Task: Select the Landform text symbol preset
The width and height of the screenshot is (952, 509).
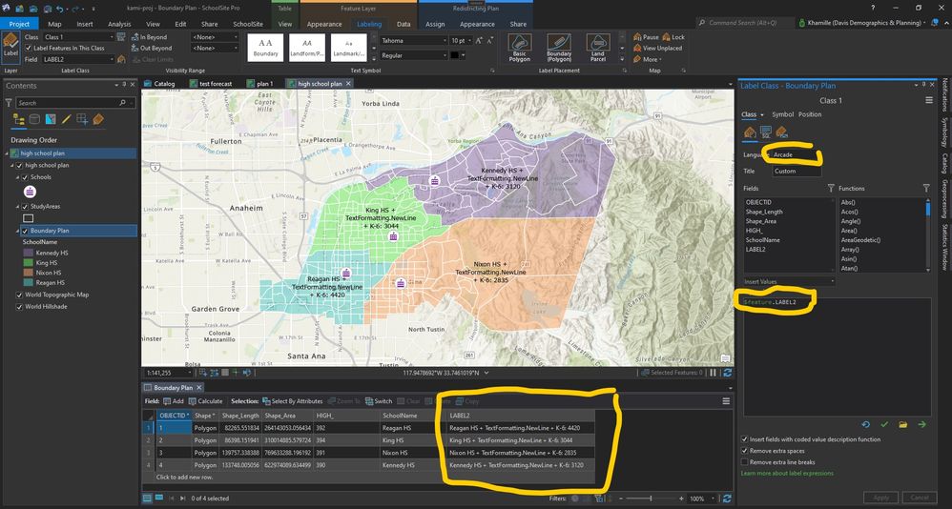Action: 306,47
